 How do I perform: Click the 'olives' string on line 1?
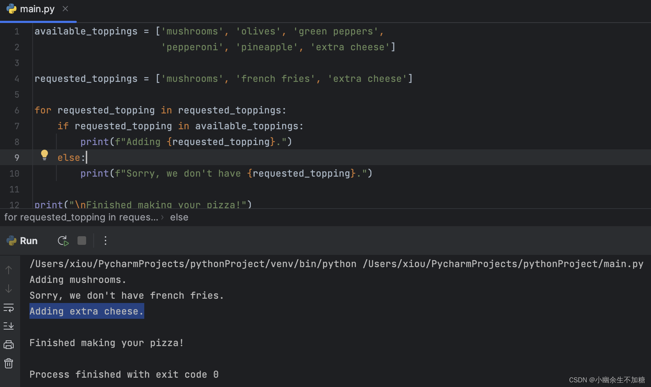(258, 32)
